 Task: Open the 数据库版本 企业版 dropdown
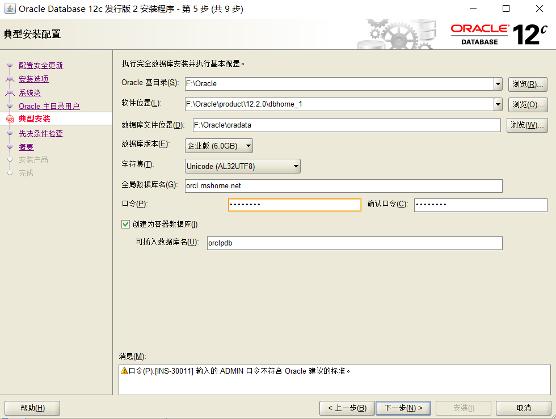click(219, 146)
